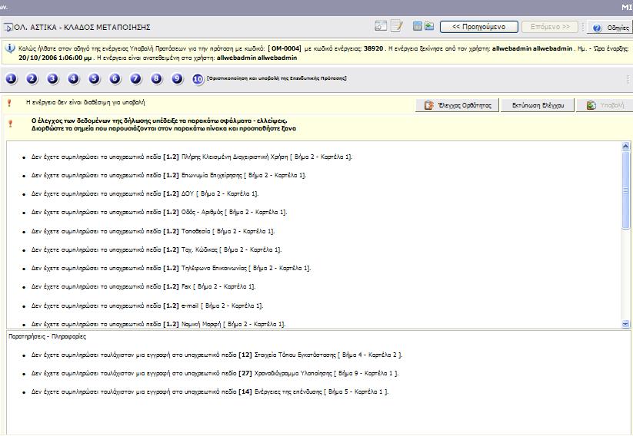Click the exclamation icon next to bold error message

click(11, 124)
